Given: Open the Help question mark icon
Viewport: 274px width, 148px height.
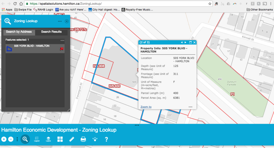Looking at the screenshot, I should 106,139.
